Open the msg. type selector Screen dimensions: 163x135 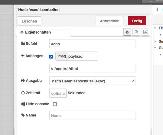(62, 56)
